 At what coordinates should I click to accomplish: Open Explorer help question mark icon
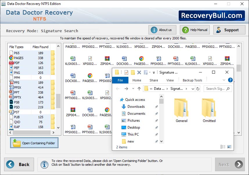click(x=230, y=80)
